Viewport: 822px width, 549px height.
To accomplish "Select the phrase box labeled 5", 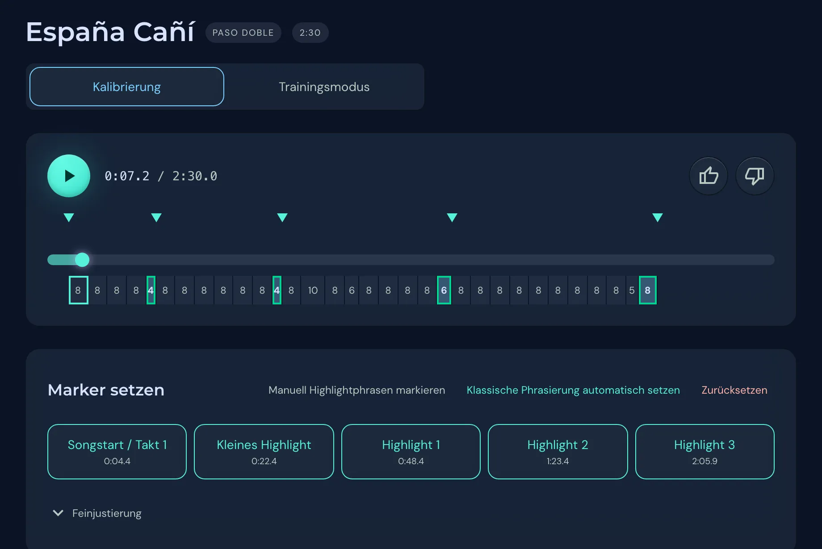I will click(632, 290).
